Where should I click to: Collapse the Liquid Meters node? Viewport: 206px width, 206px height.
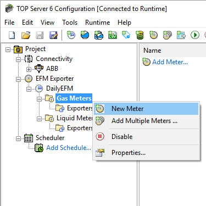pyautogui.click(x=39, y=119)
